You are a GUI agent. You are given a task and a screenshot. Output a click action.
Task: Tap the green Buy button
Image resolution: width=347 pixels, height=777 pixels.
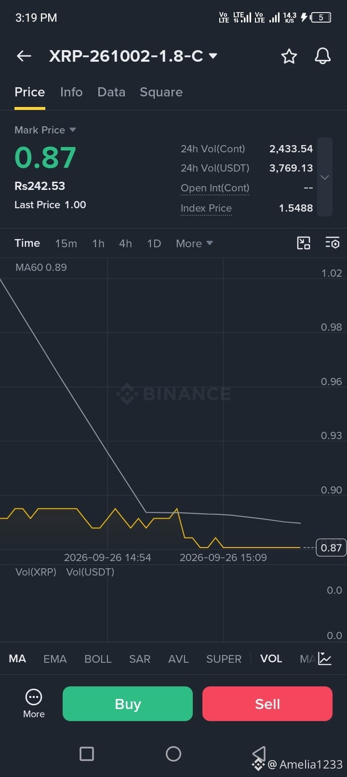coord(128,704)
